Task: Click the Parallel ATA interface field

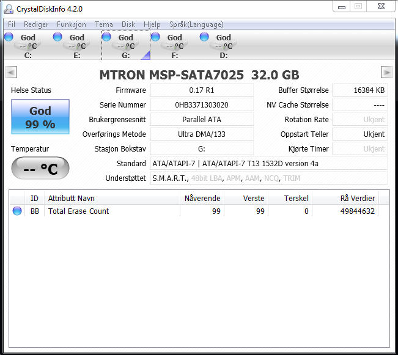Action: point(202,120)
